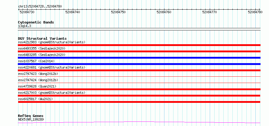
Task: Select the Cytogenetic Bands track title
Action: (36, 22)
